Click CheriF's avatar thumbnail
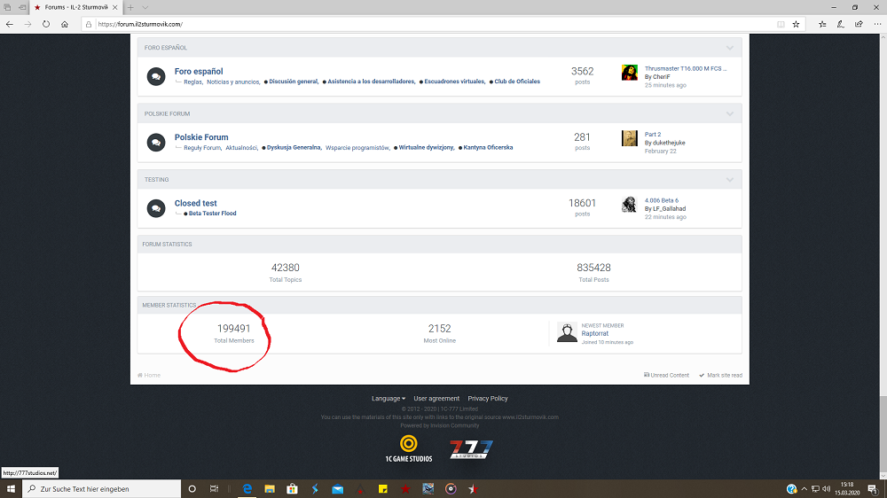 point(630,73)
